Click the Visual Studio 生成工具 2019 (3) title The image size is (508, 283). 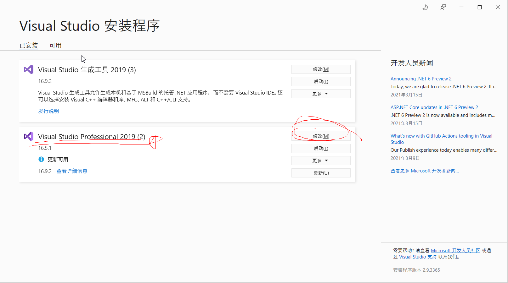coord(87,69)
